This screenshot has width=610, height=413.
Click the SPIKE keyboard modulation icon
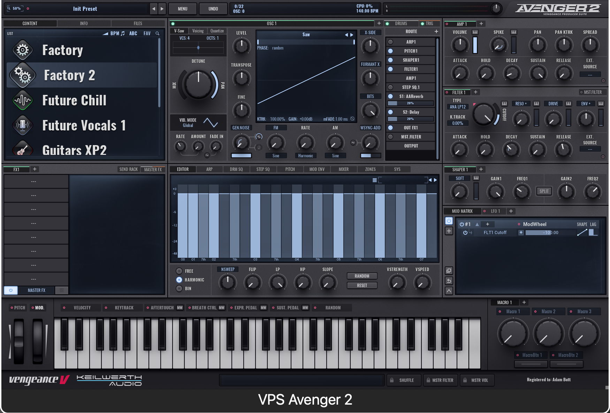point(513,32)
